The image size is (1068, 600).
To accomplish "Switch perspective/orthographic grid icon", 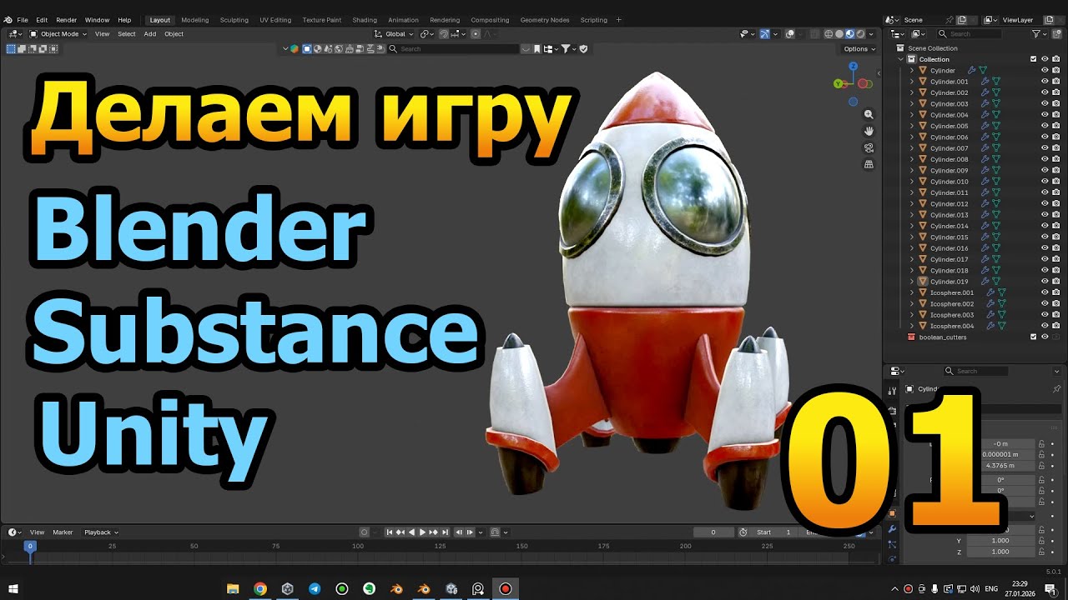I will coord(869,164).
